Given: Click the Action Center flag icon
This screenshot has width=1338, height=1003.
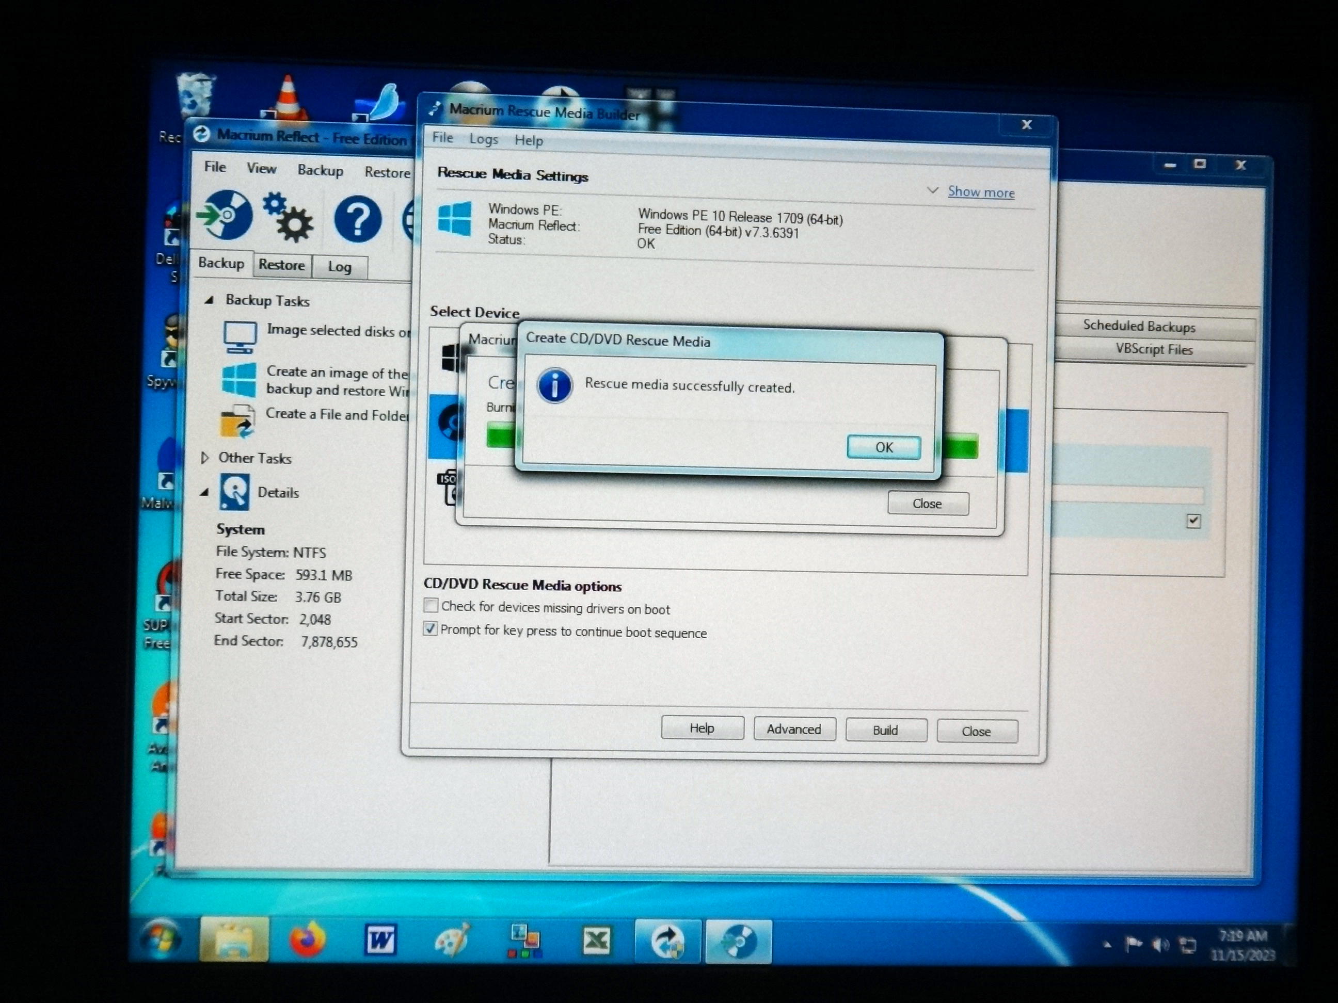Looking at the screenshot, I should tap(1133, 944).
